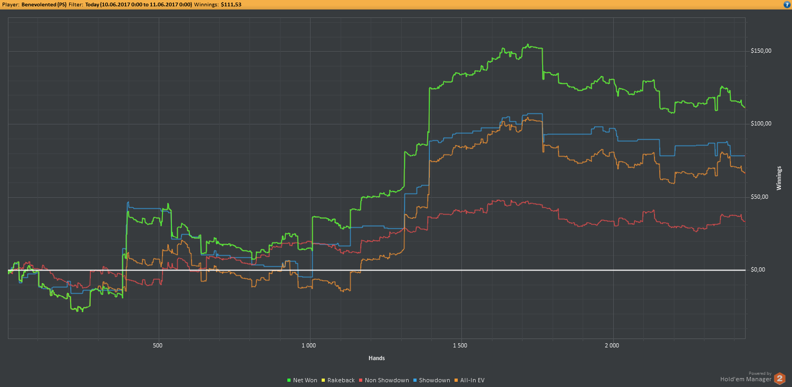Click the red Non Showdown legend swatch
This screenshot has width=792, height=387.
pyautogui.click(x=361, y=380)
